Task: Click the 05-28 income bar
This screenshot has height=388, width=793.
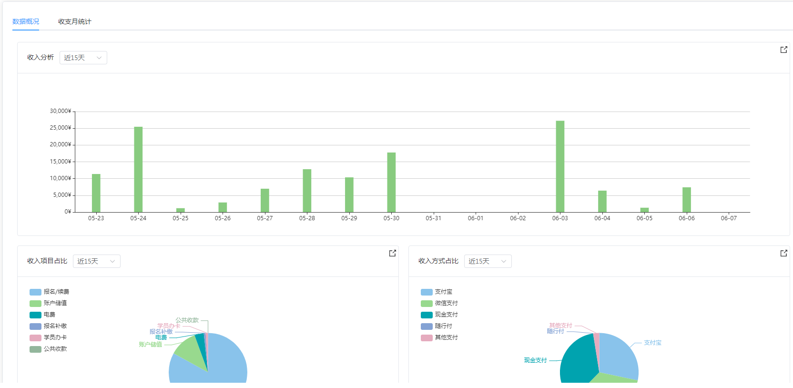Action: tap(307, 191)
